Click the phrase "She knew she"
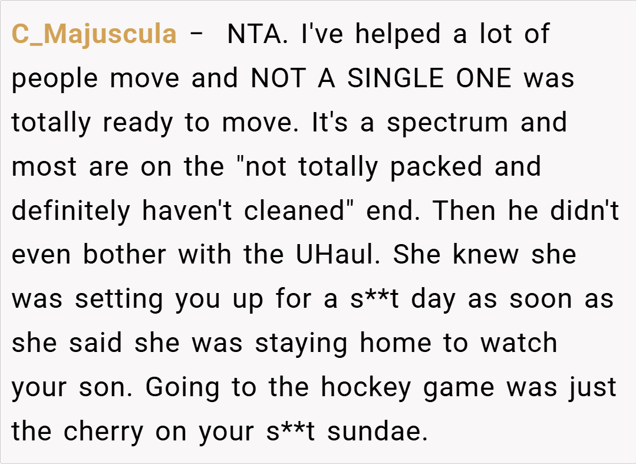The width and height of the screenshot is (636, 464). click(485, 255)
